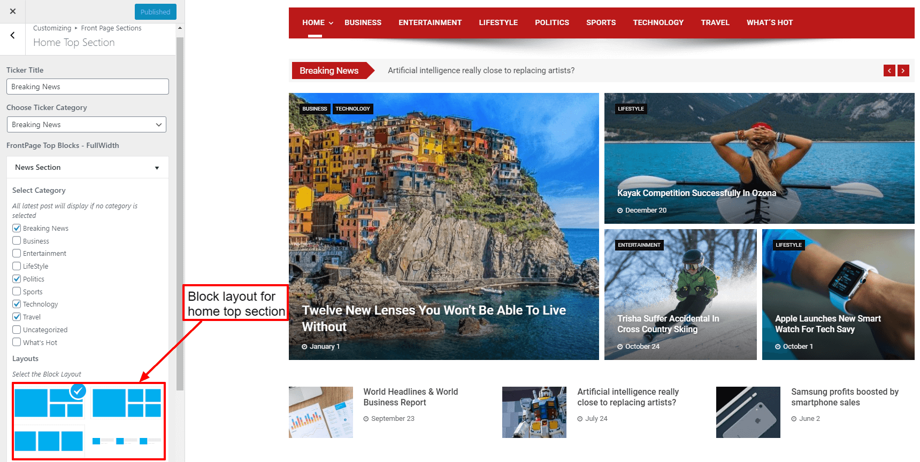920x462 pixels.
Task: Show next breaking news ticker item
Action: point(903,71)
